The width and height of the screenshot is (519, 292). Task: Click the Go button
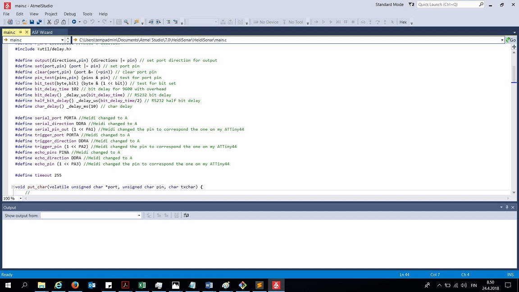point(511,40)
